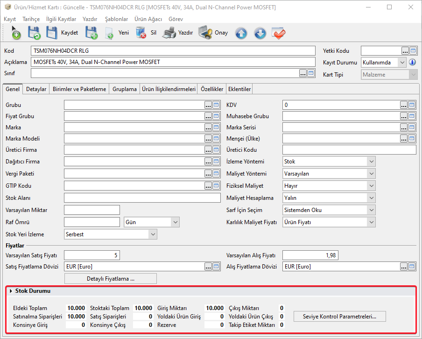This screenshot has height=339, width=422.
Task: Switch to the Detaylar tab
Action: [36, 89]
